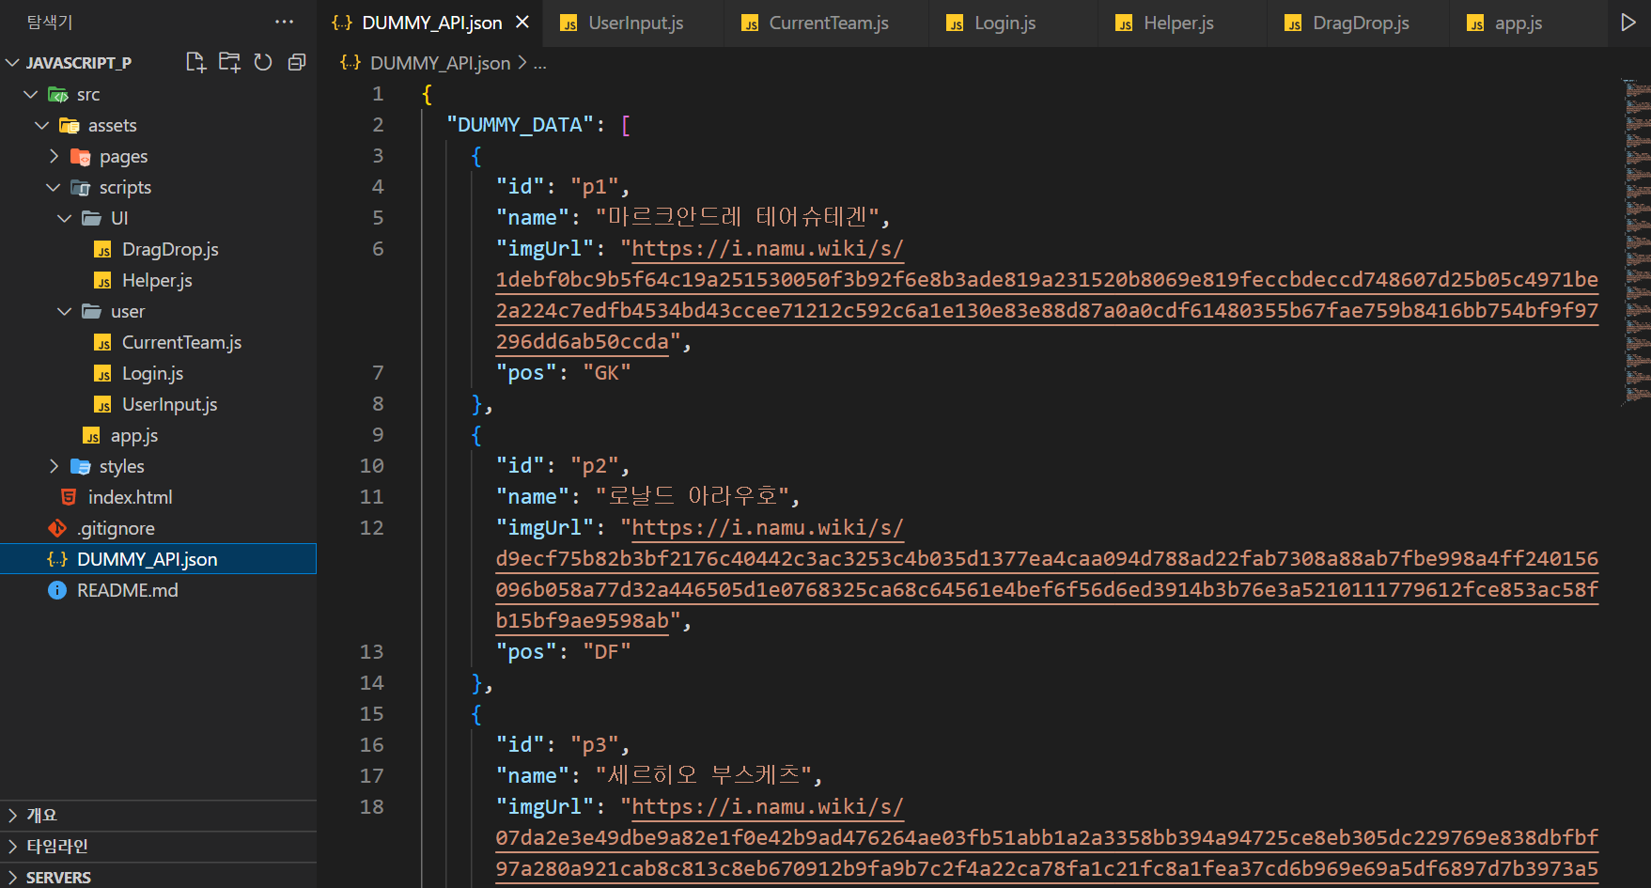
Task: Click the user folder icon
Action: point(91,311)
